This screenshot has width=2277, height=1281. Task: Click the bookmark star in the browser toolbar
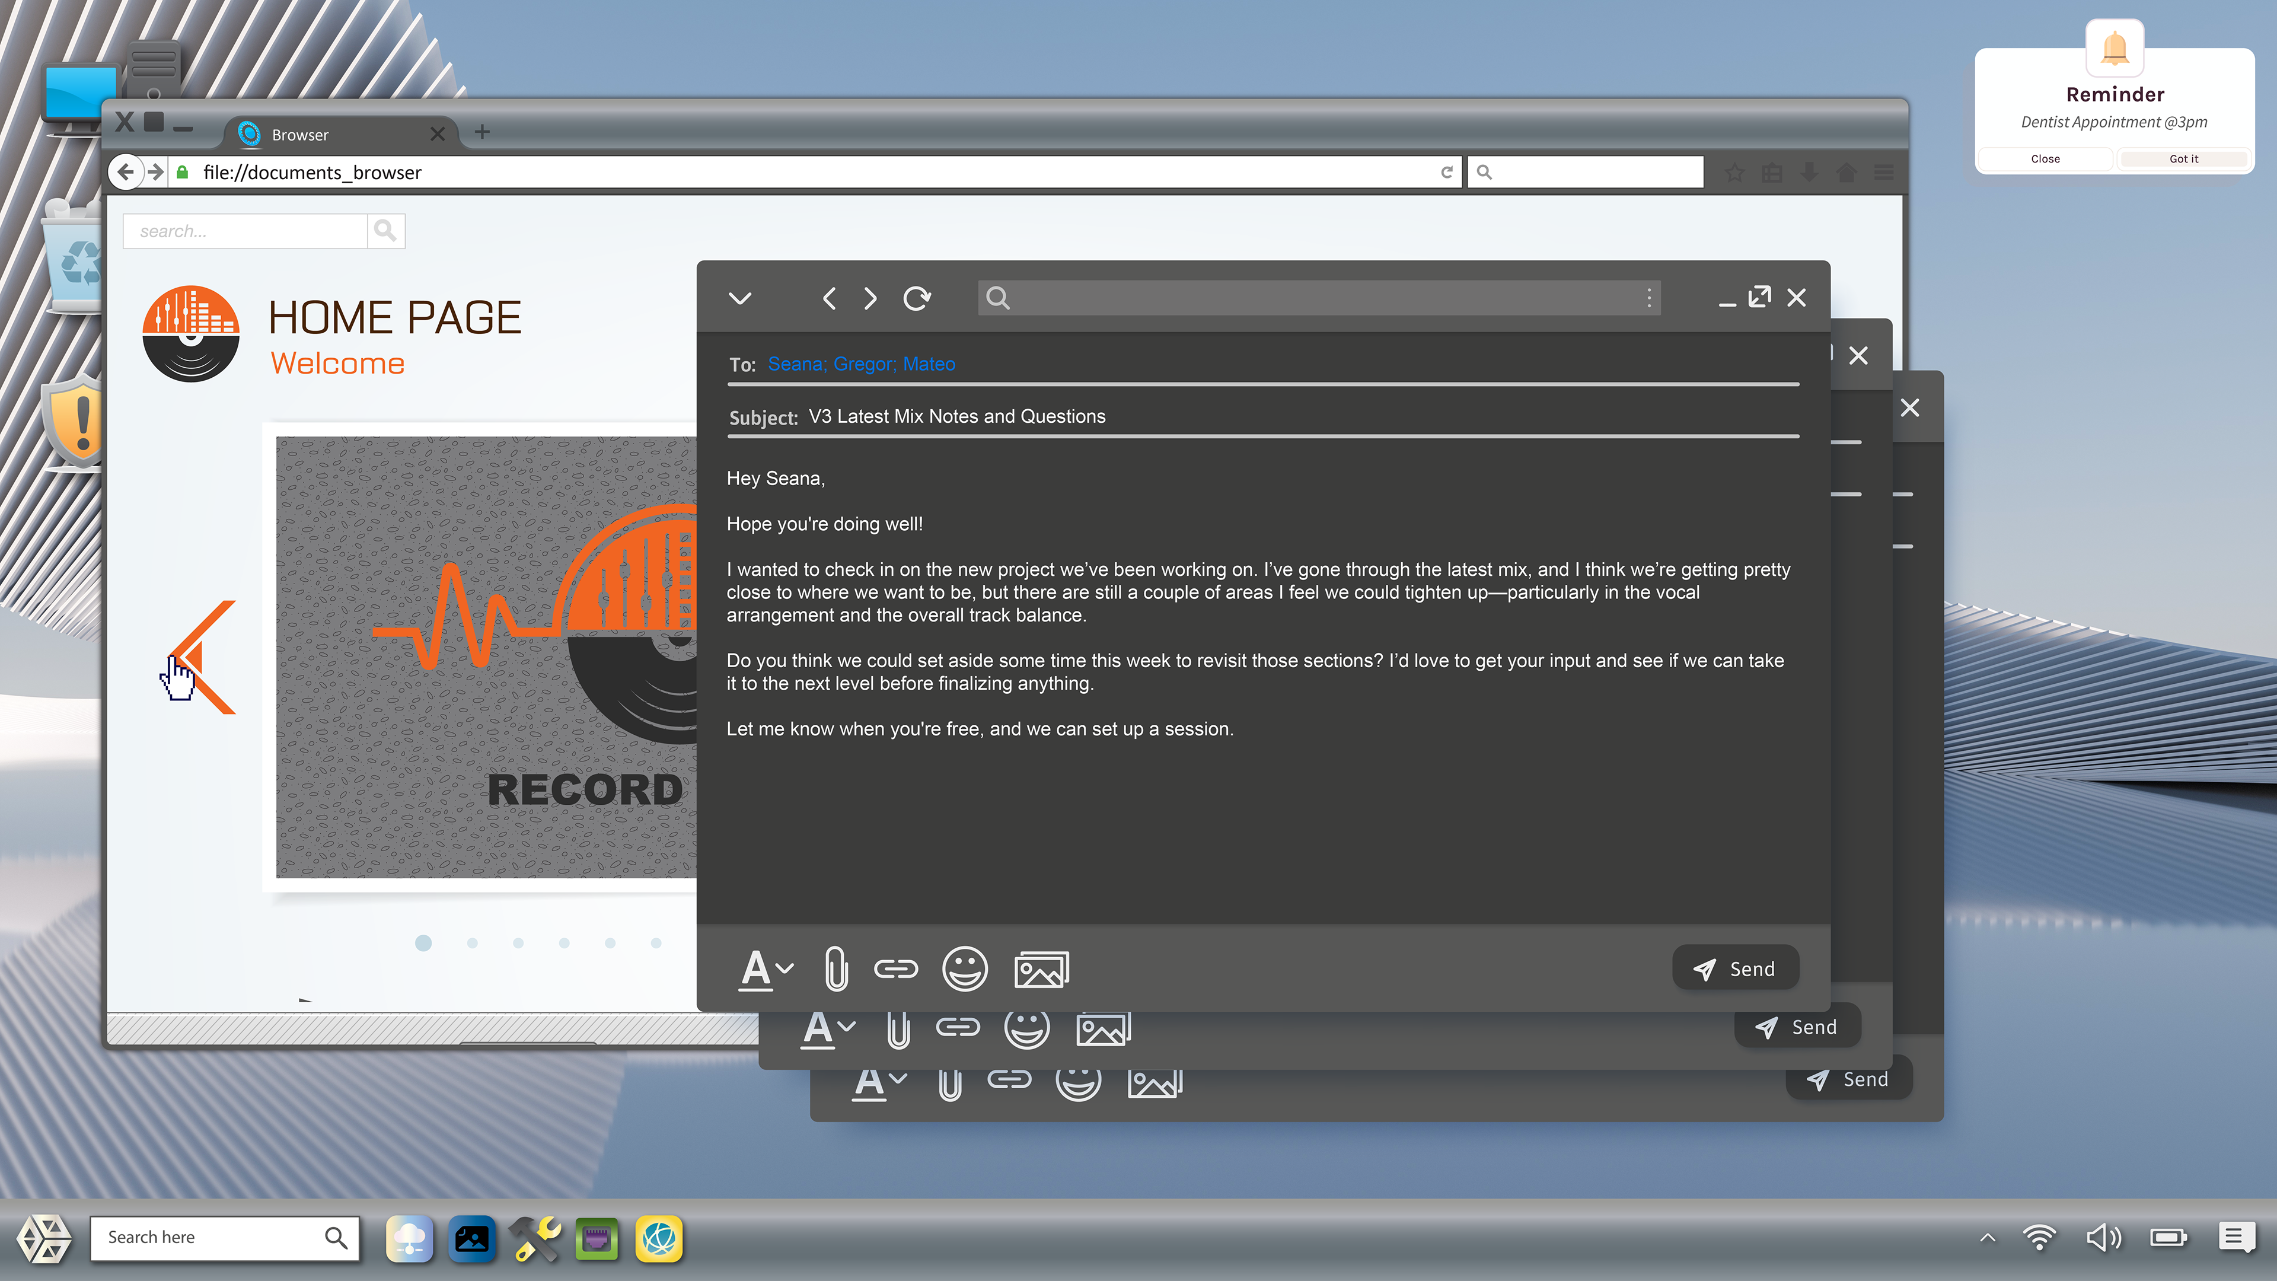[1734, 173]
